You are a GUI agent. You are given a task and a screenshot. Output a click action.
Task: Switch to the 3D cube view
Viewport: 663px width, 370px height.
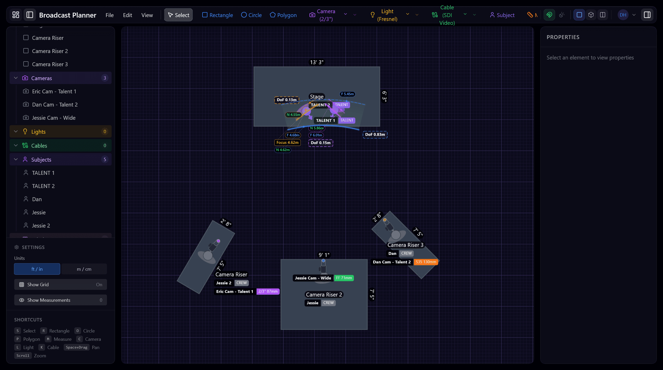click(591, 15)
